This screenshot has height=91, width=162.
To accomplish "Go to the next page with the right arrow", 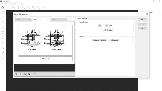I will 106,25.
